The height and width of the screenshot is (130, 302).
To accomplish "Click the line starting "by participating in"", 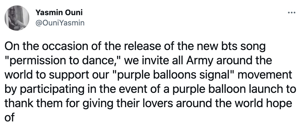I will [x=150, y=89].
